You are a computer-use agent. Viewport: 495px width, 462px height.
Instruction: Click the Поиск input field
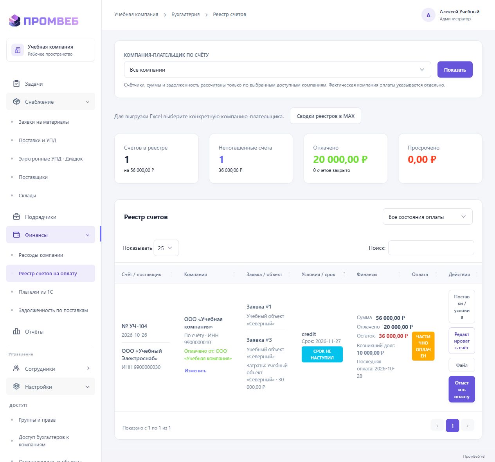coord(431,248)
